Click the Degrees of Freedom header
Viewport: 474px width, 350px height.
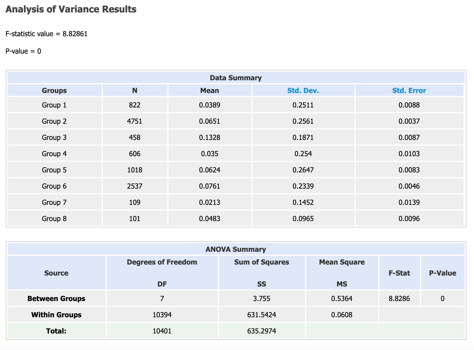(x=162, y=262)
